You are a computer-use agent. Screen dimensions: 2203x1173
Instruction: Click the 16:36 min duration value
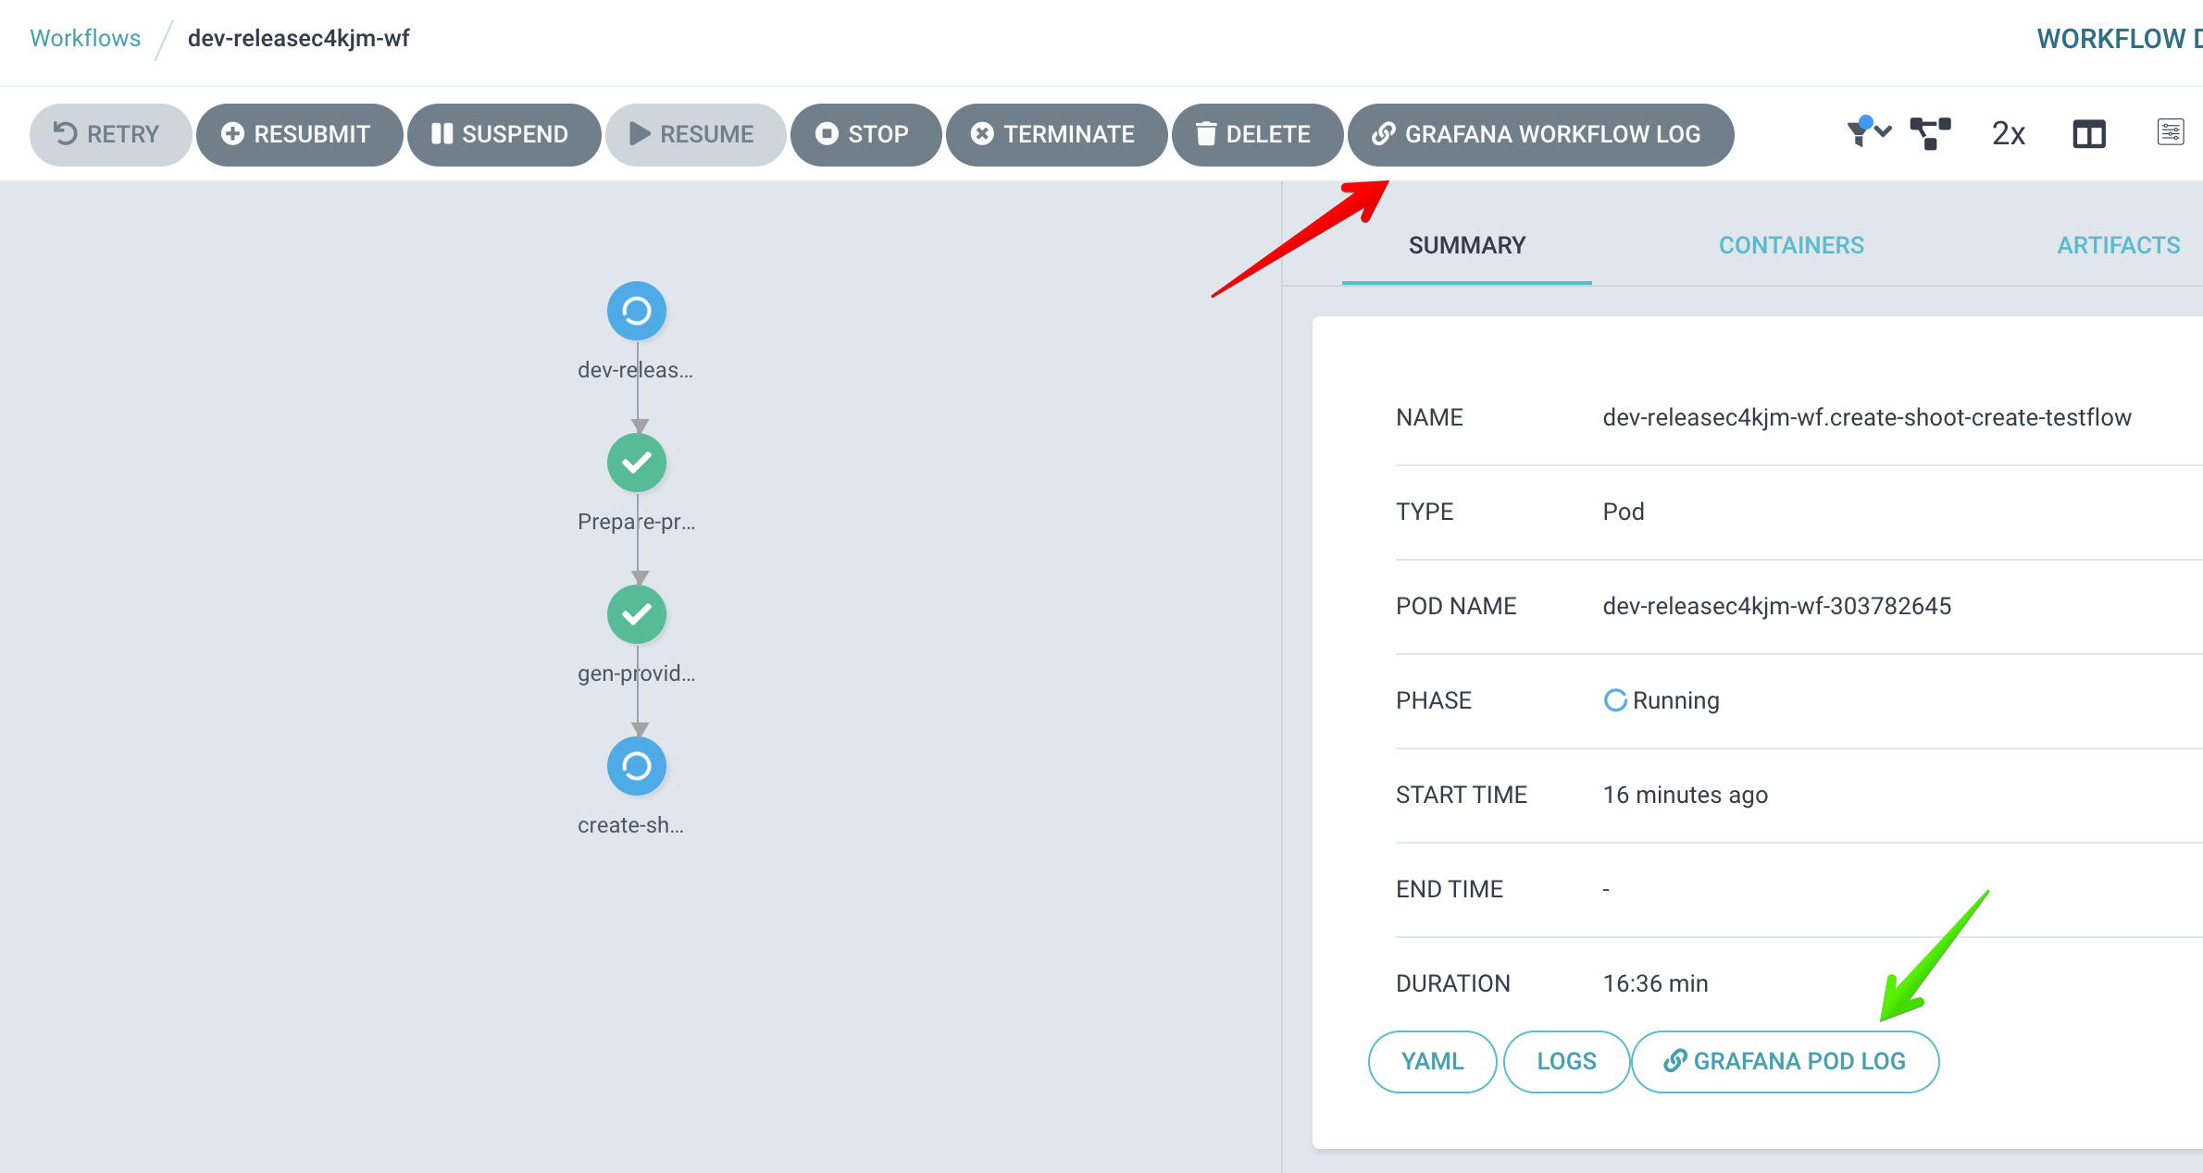(1656, 983)
